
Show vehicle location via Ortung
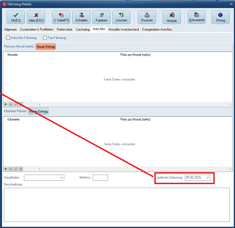pos(220,17)
